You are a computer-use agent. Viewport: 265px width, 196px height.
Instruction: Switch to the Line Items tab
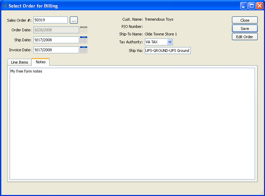pyautogui.click(x=19, y=62)
